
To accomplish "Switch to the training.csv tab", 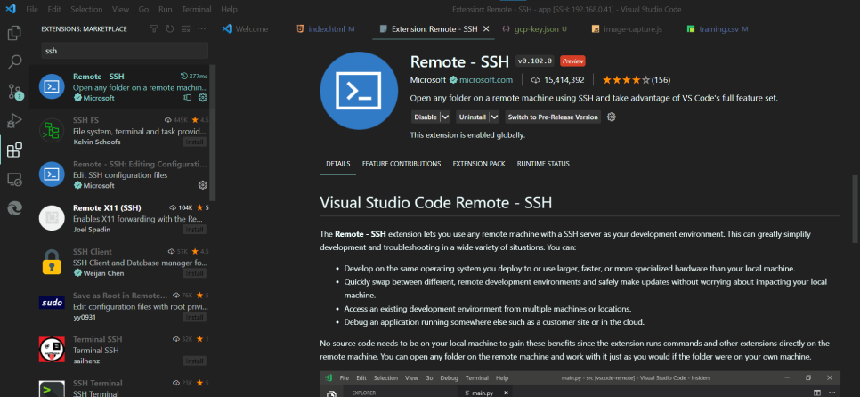I will pos(718,29).
